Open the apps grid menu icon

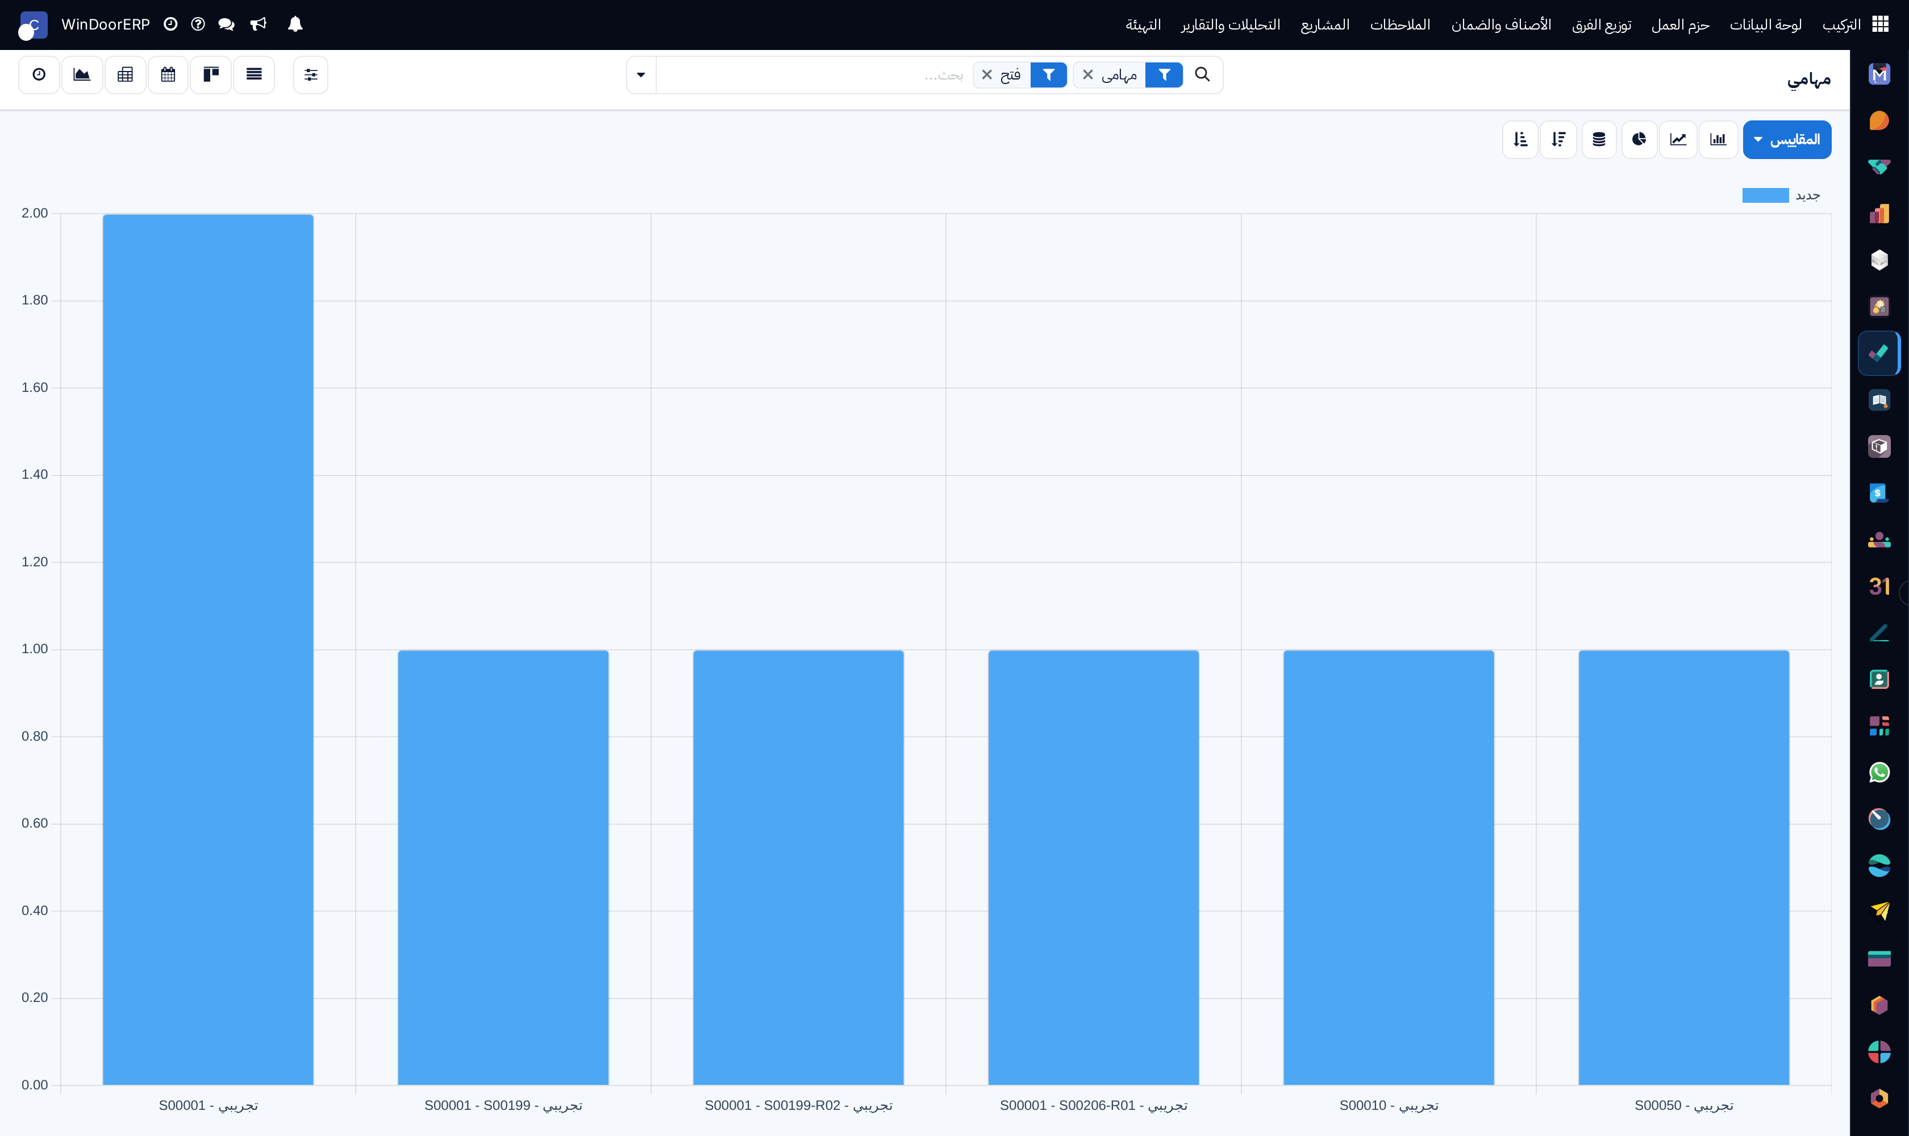pos(1881,24)
